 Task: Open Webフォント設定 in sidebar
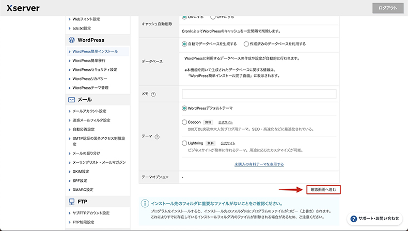click(86, 19)
